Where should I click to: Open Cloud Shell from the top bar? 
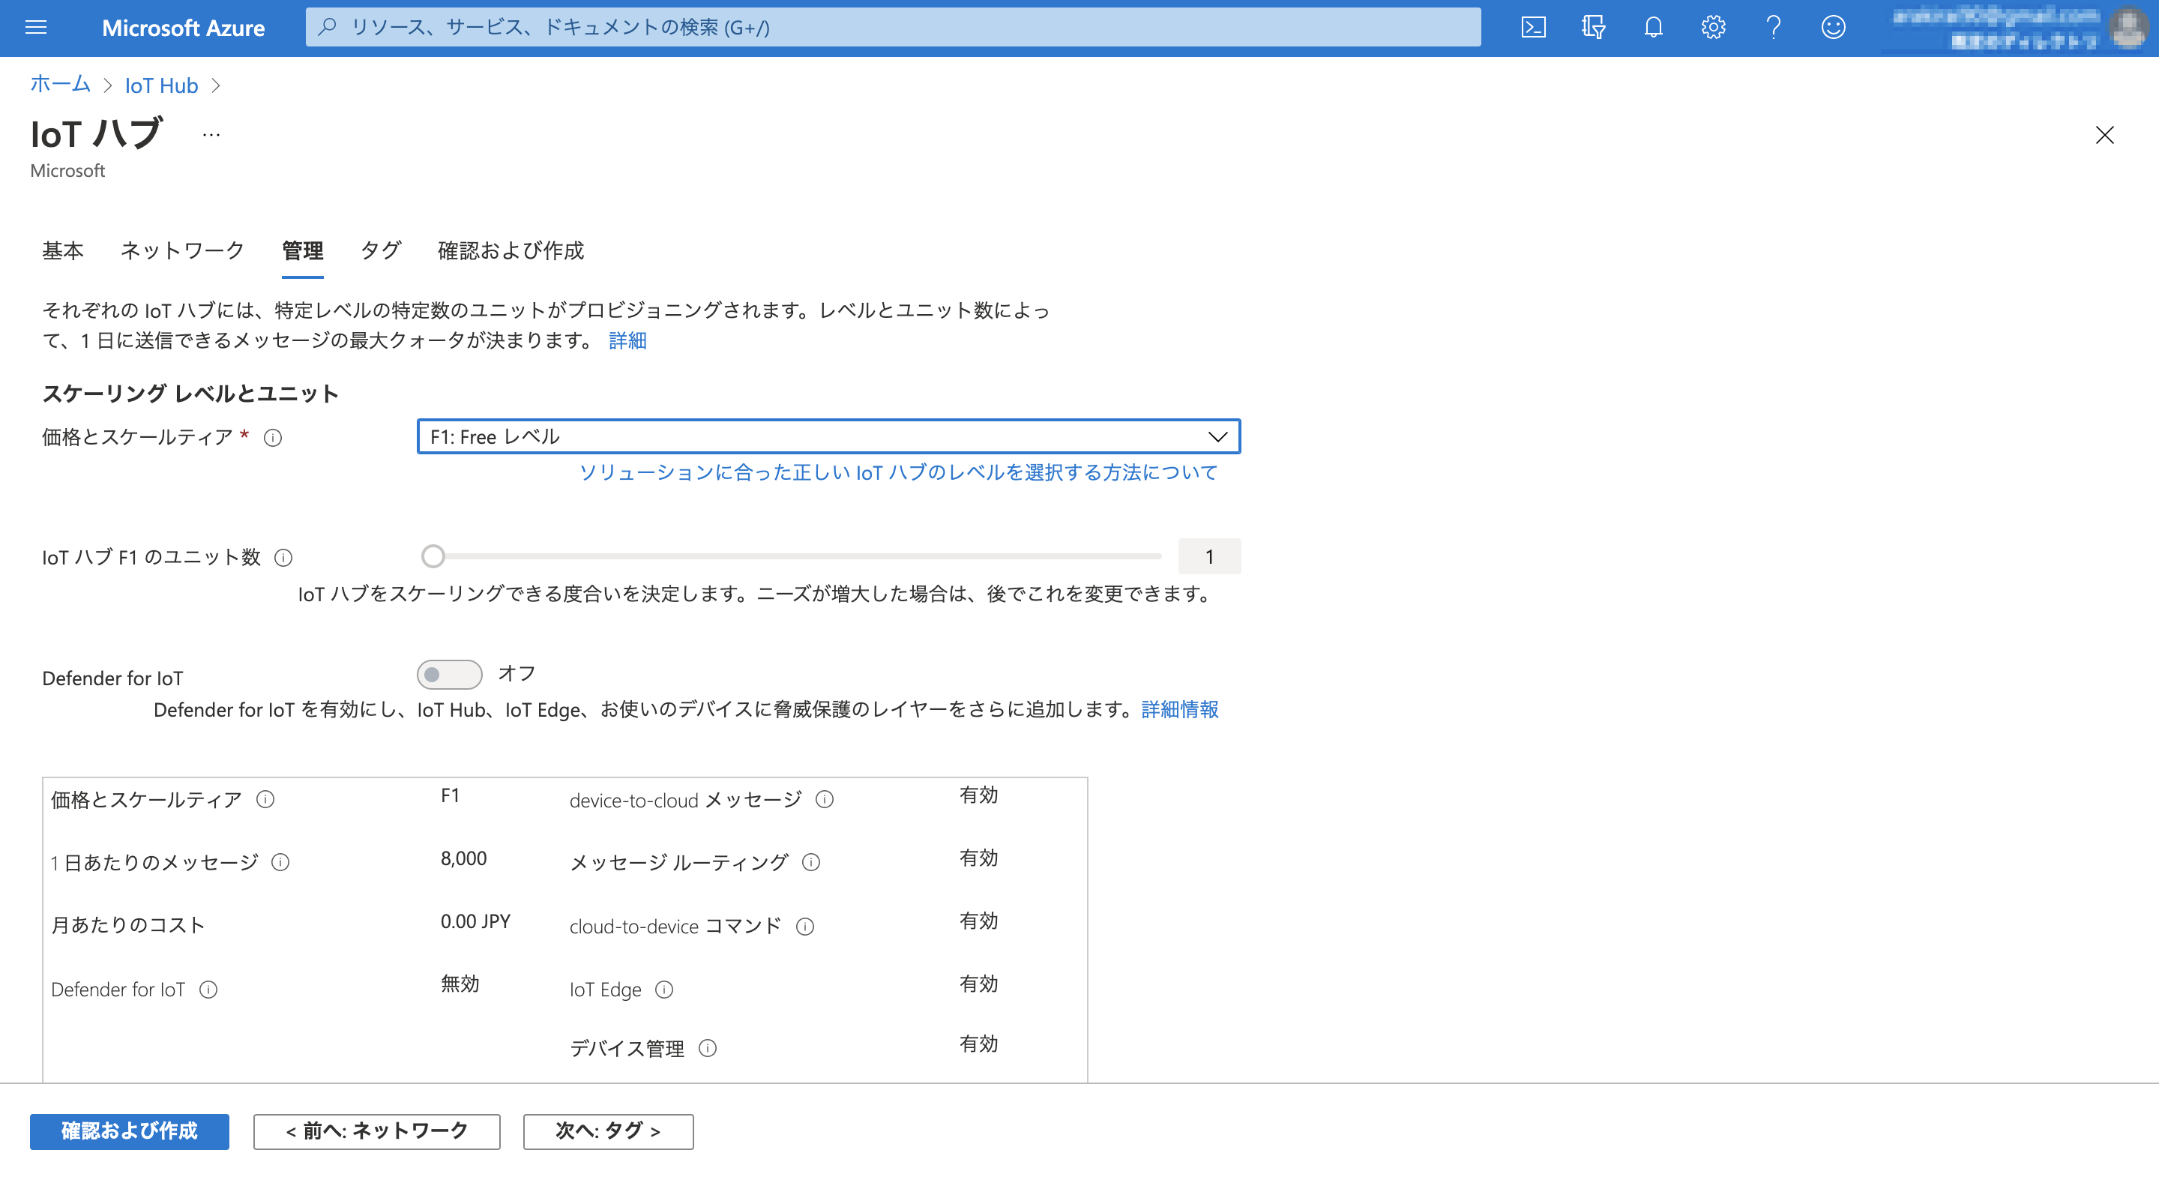pyautogui.click(x=1533, y=28)
